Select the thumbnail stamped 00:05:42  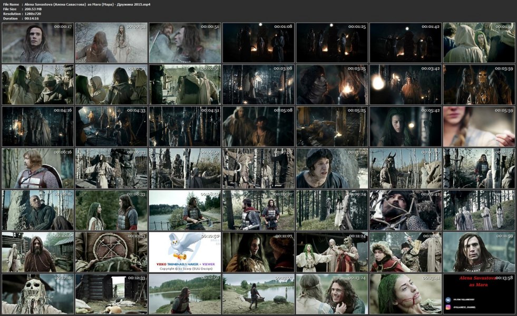tap(405, 126)
